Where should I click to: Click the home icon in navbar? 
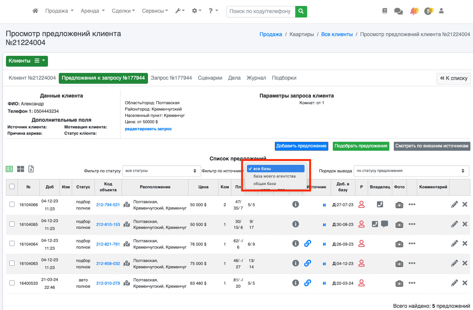[35, 11]
